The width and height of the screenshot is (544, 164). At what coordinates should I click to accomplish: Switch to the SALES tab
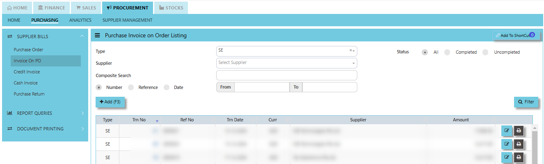click(86, 8)
